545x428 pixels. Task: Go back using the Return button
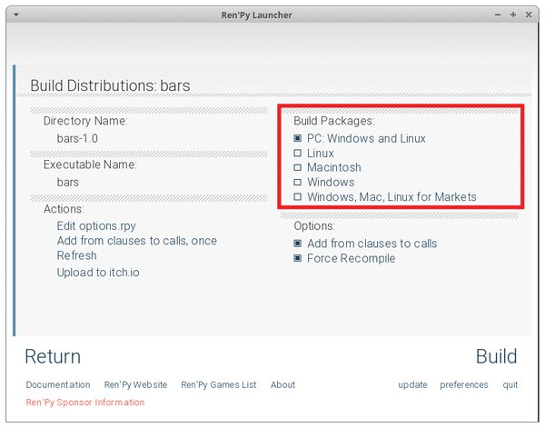click(53, 356)
